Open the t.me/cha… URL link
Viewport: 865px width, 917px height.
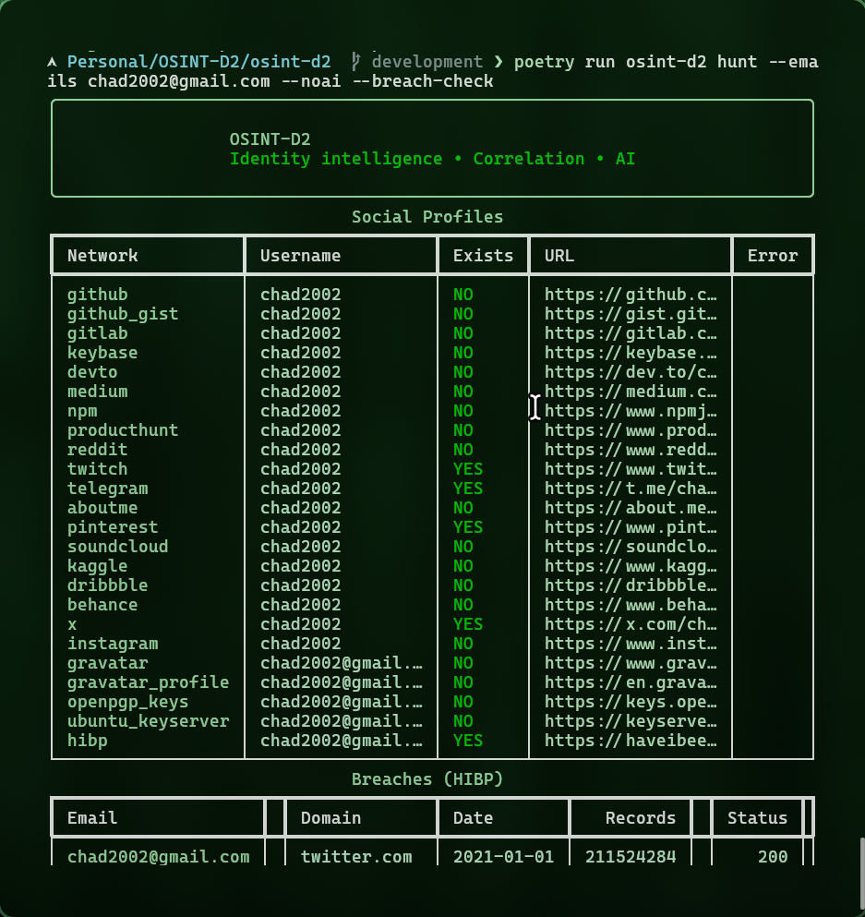631,489
